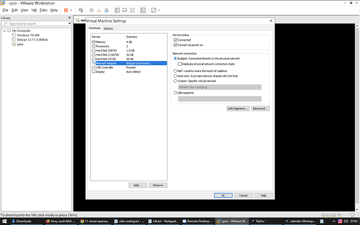Click the Console View toolbar icon
Image resolution: width=360 pixels, height=225 pixels.
(143, 10)
